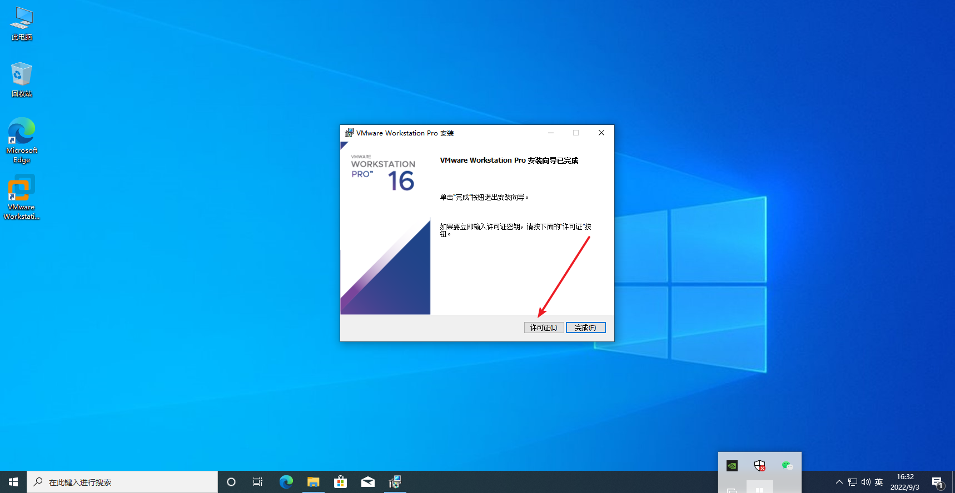Switch input language via 英 indicator
This screenshot has height=493, width=955.
[x=879, y=482]
